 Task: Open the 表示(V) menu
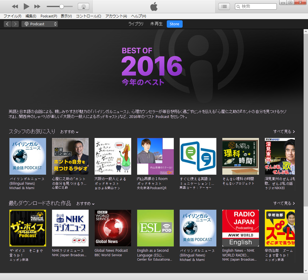click(66, 16)
